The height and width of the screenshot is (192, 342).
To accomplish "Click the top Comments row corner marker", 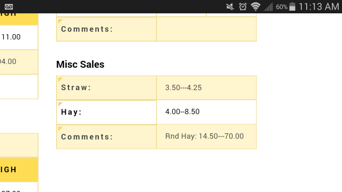I will [60, 21].
